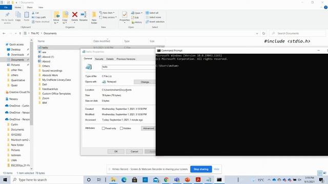328x184 pixels.
Task: Open recent locations dropdown beside forward arrow
Action: (x=16, y=33)
